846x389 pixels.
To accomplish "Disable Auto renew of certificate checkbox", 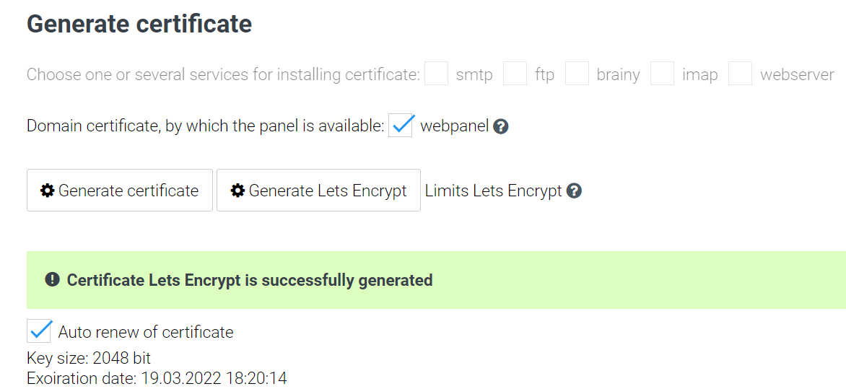I will [x=39, y=331].
